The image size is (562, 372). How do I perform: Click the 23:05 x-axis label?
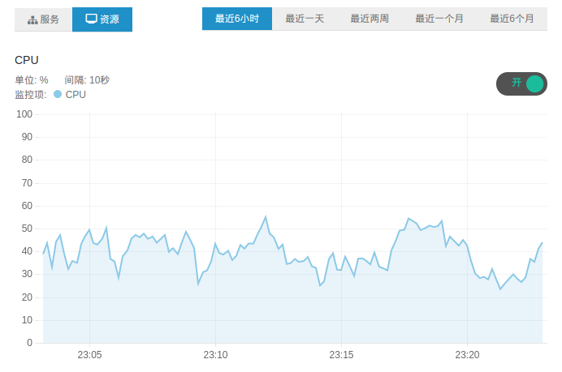(89, 355)
